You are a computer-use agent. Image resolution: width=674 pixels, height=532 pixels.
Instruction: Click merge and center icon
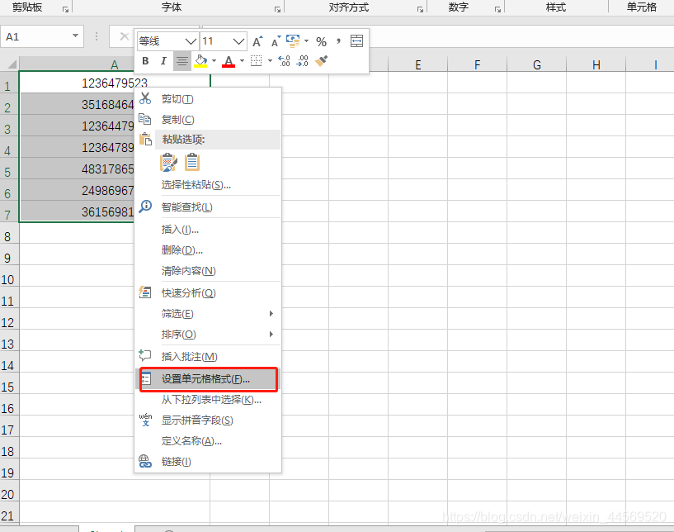pos(356,41)
